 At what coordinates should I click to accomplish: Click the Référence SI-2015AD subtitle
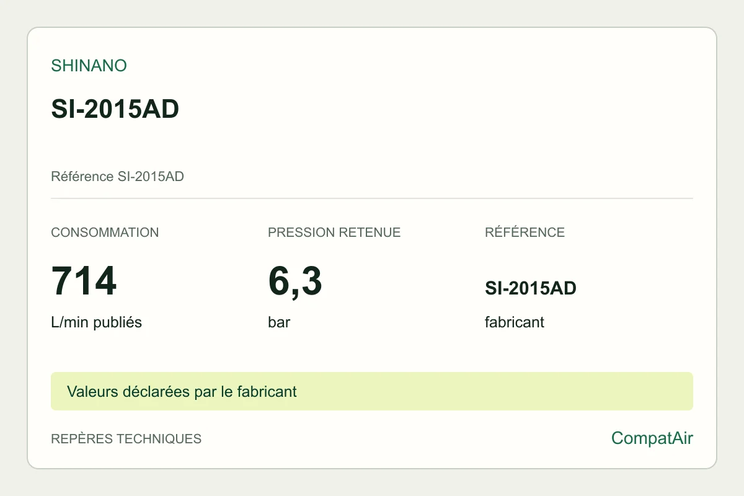(117, 177)
